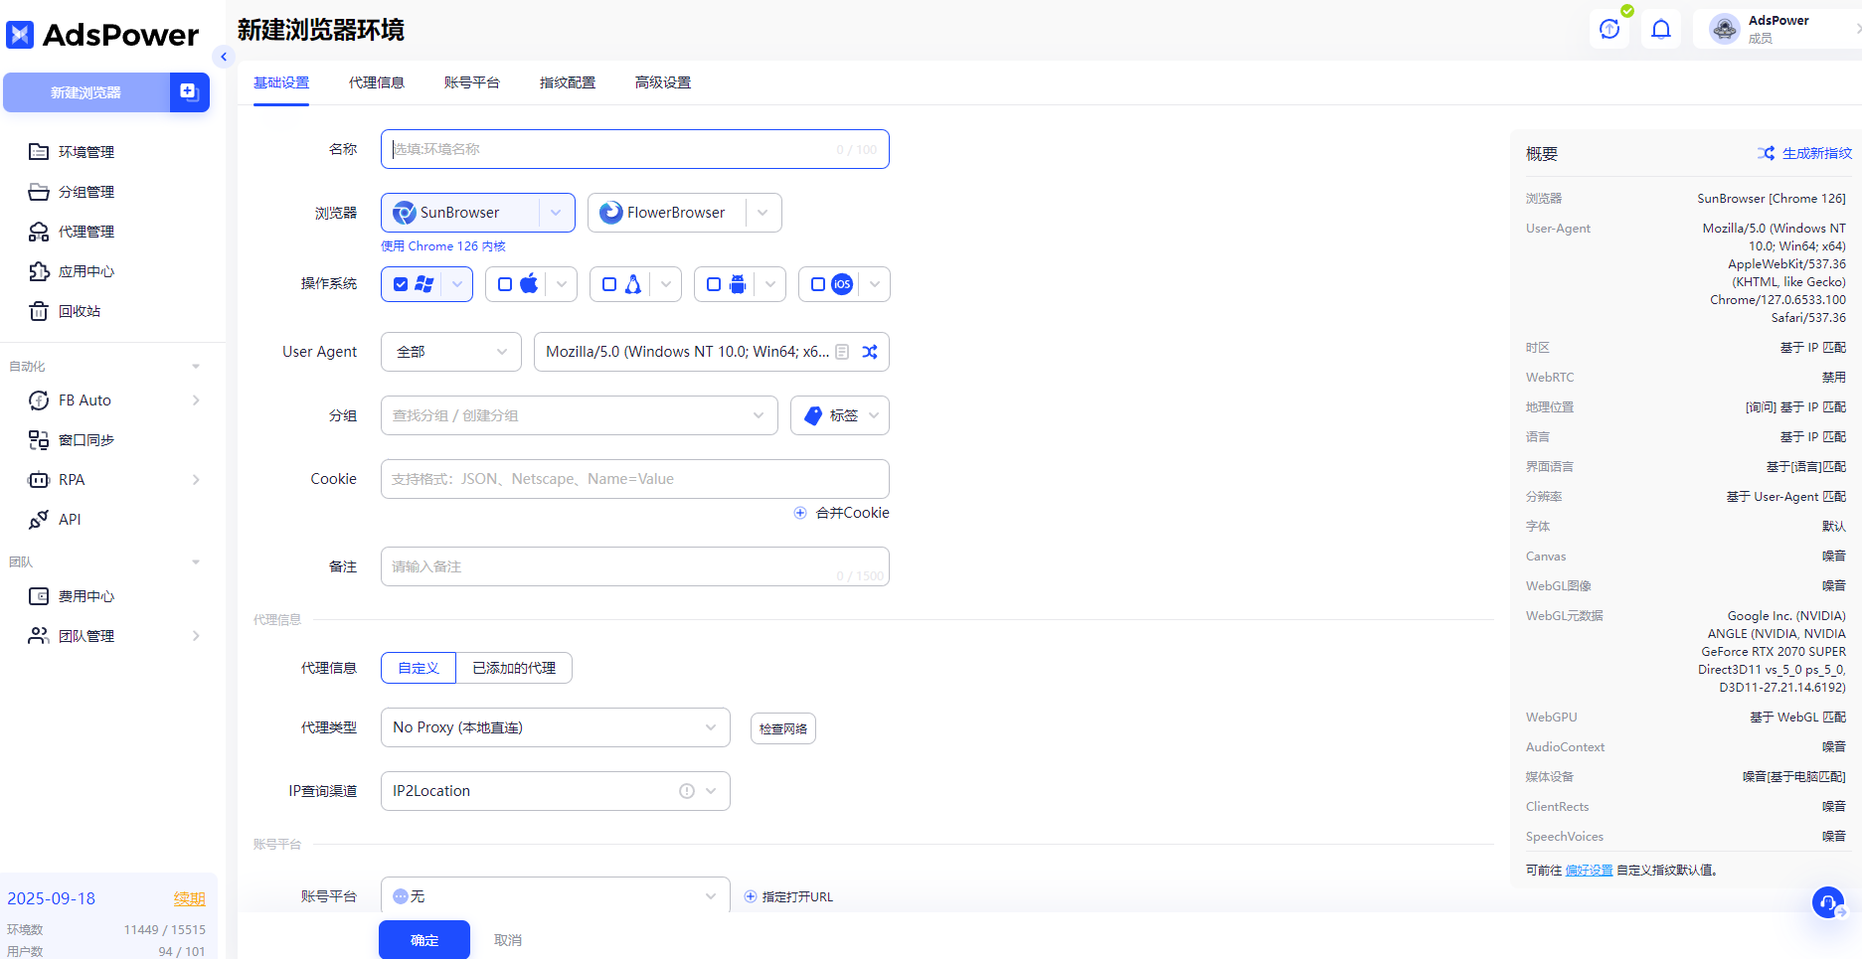Open the 偏好设置 link
The height and width of the screenshot is (959, 1862).
point(1589,870)
